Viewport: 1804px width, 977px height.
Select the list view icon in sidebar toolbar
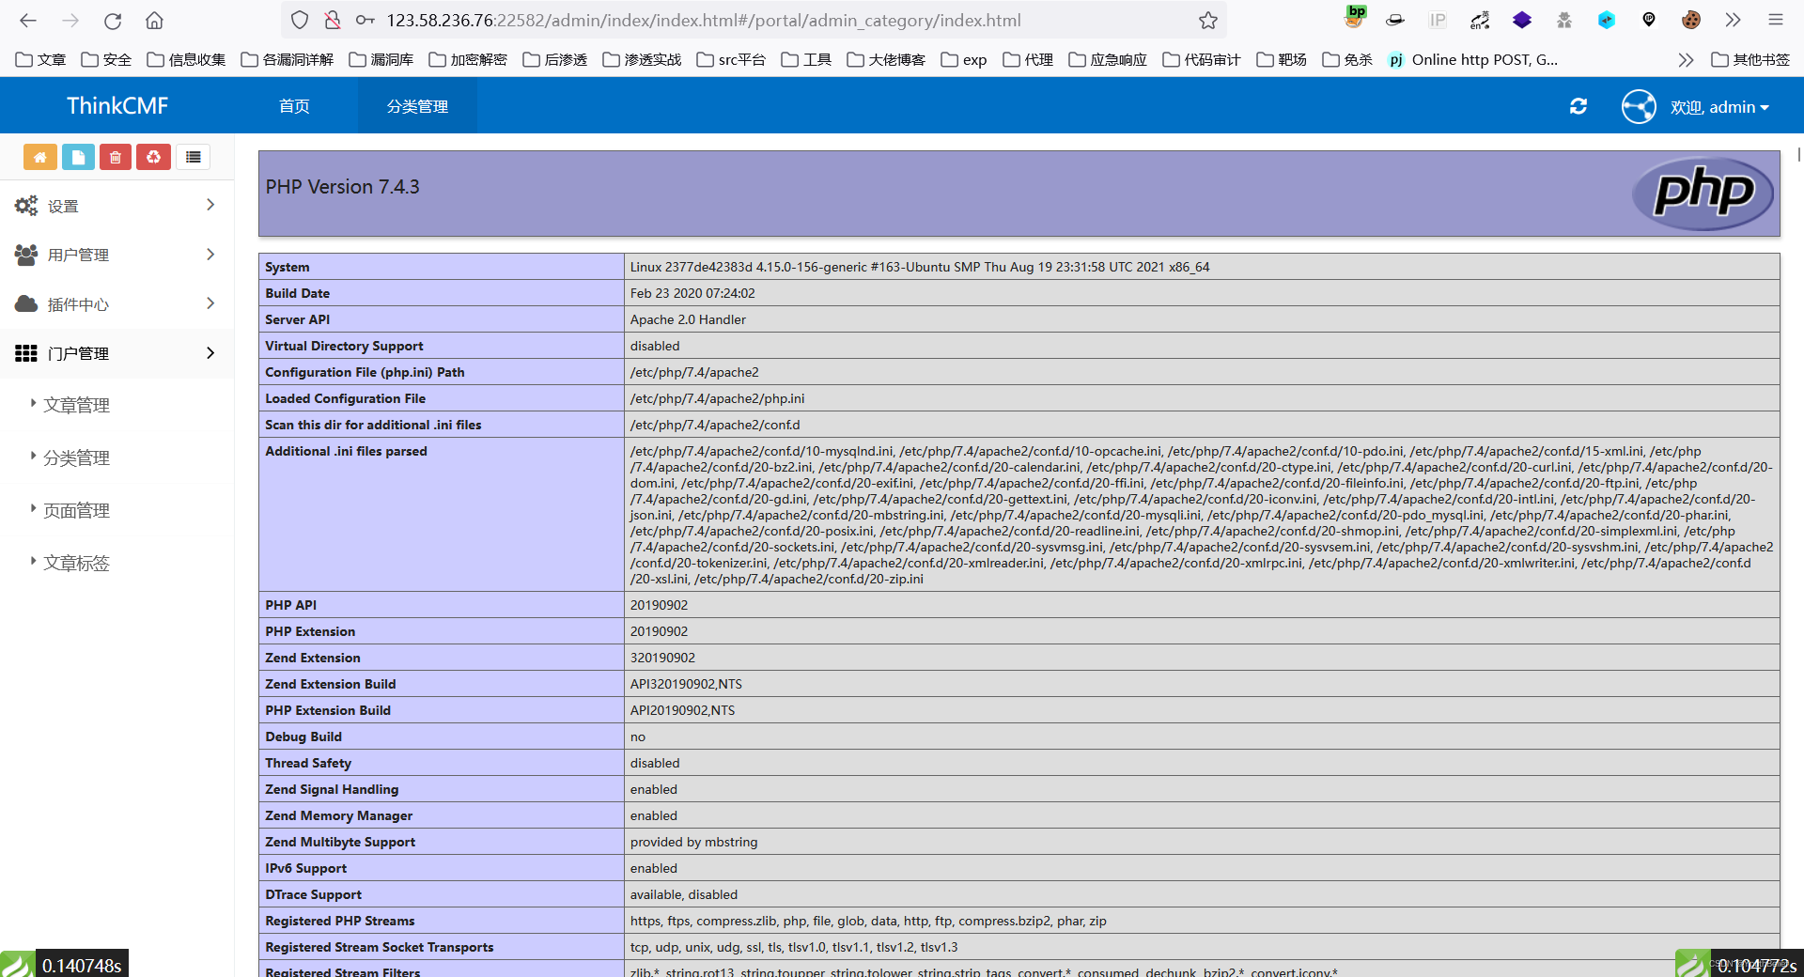tap(193, 157)
